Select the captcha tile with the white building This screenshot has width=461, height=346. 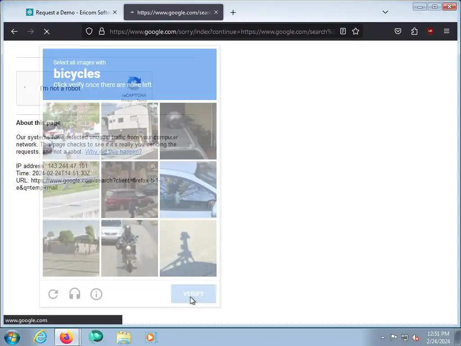point(129,131)
